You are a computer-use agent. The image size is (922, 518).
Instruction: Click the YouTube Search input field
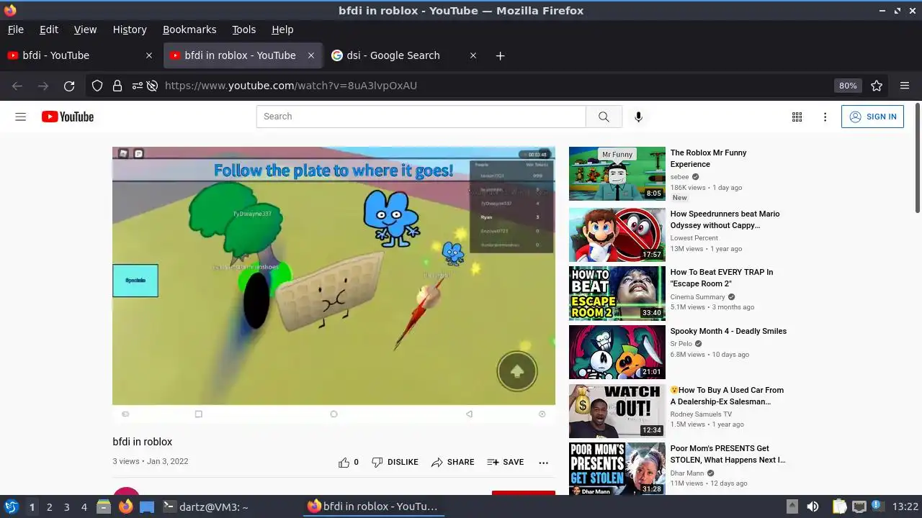pyautogui.click(x=421, y=117)
